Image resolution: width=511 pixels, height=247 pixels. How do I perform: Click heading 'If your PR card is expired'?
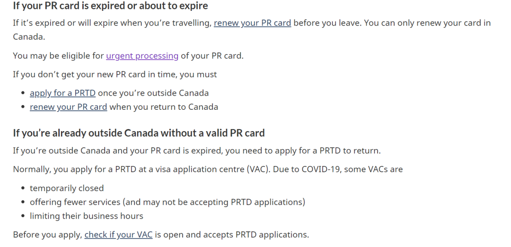110,6
